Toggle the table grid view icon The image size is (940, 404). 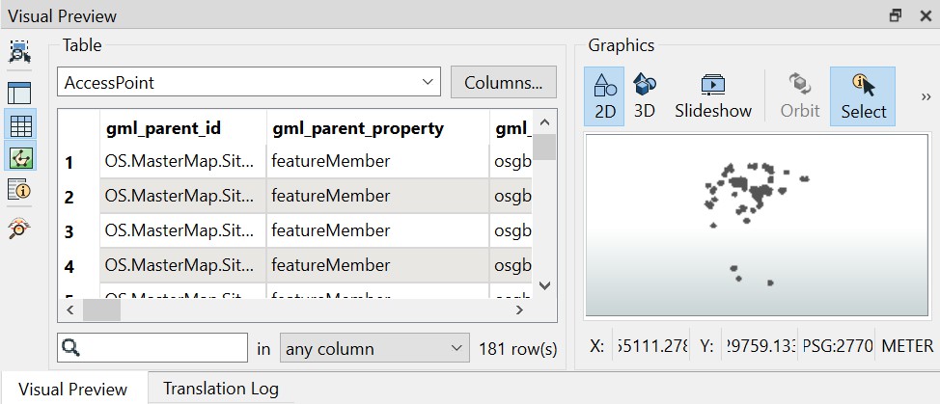point(21,125)
